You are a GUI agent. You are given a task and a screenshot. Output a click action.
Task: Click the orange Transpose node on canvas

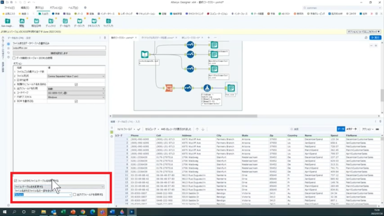169,88
